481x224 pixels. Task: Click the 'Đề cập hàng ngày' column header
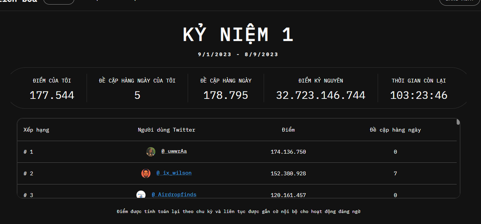pyautogui.click(x=395, y=130)
